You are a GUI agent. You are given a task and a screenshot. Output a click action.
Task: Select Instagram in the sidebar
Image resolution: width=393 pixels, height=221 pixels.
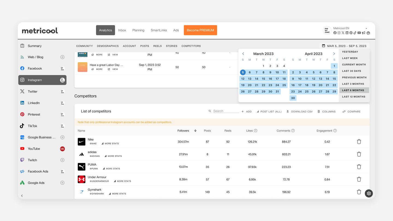[42, 80]
